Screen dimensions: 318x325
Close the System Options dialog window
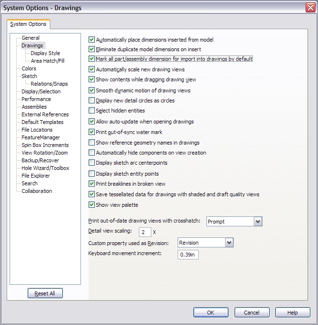tap(310, 8)
